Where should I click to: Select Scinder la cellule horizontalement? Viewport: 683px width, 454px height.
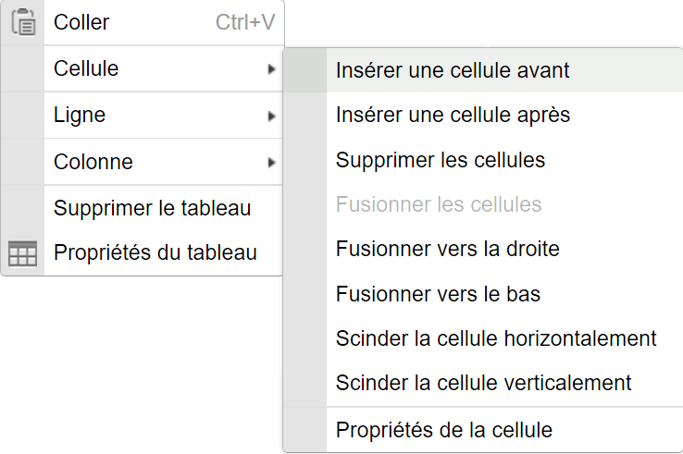tap(496, 338)
